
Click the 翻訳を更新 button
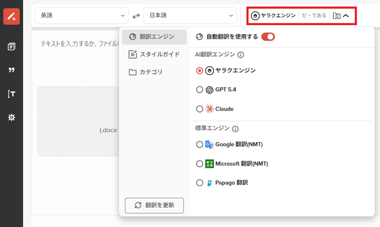[154, 205]
